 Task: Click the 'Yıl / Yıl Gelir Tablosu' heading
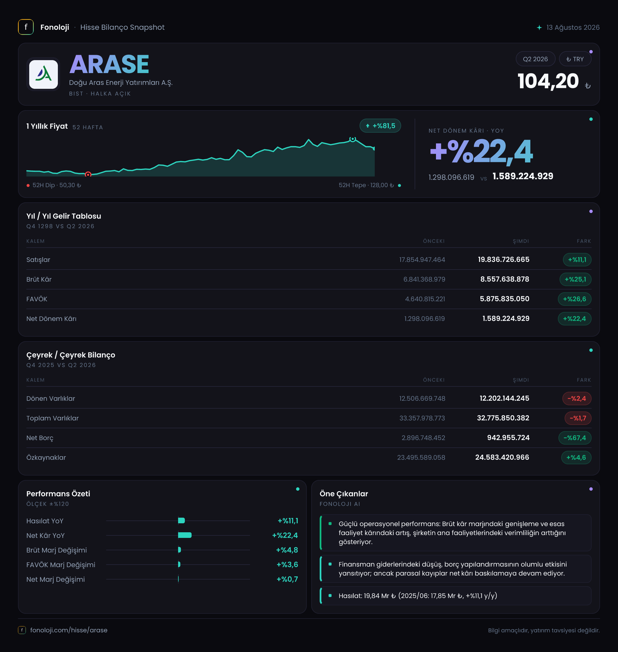pyautogui.click(x=63, y=216)
